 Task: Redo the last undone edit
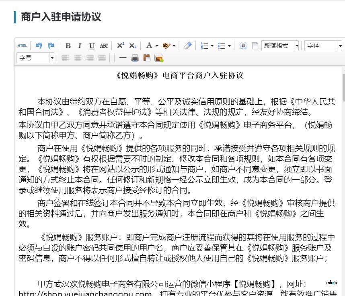pos(51,46)
